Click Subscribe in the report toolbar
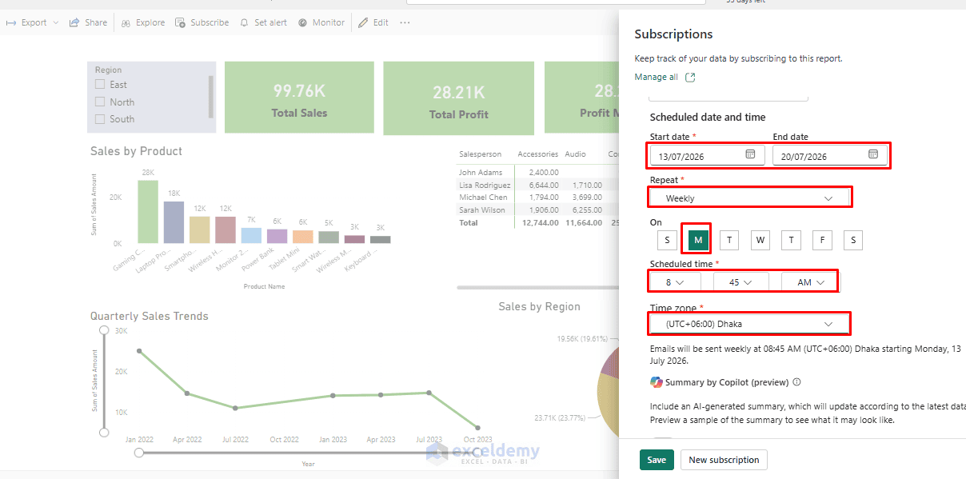 point(202,22)
